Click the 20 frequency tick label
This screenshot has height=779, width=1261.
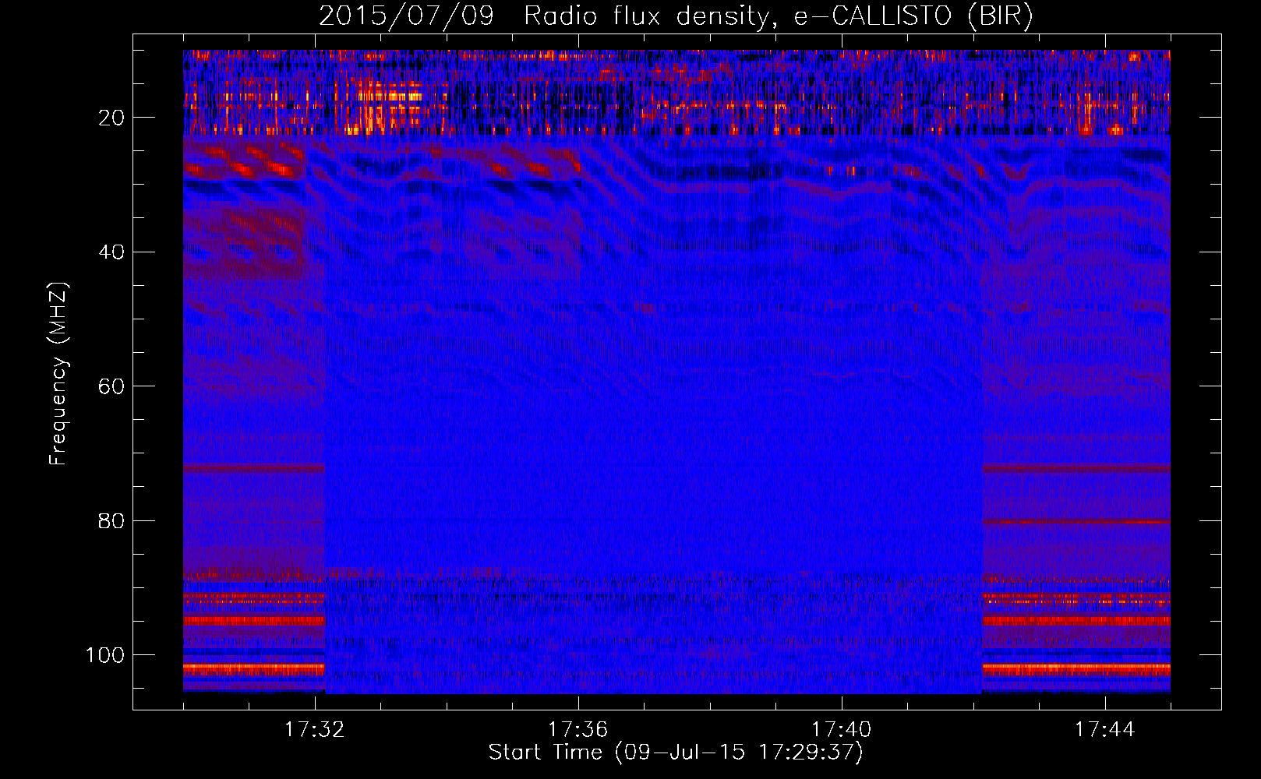tap(112, 118)
